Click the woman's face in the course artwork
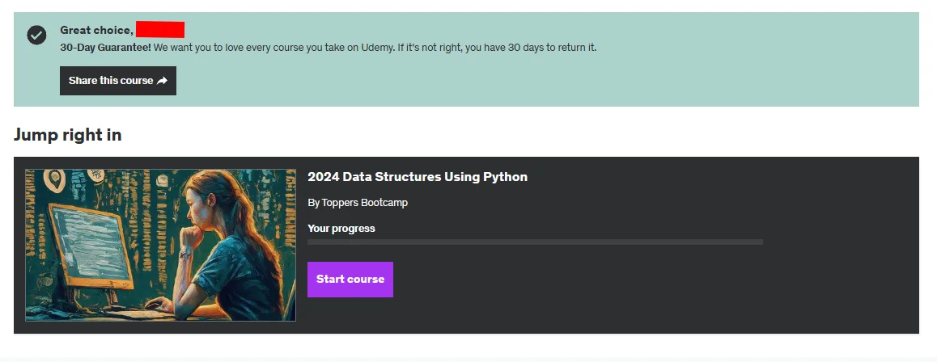The image size is (937, 362). tap(195, 207)
